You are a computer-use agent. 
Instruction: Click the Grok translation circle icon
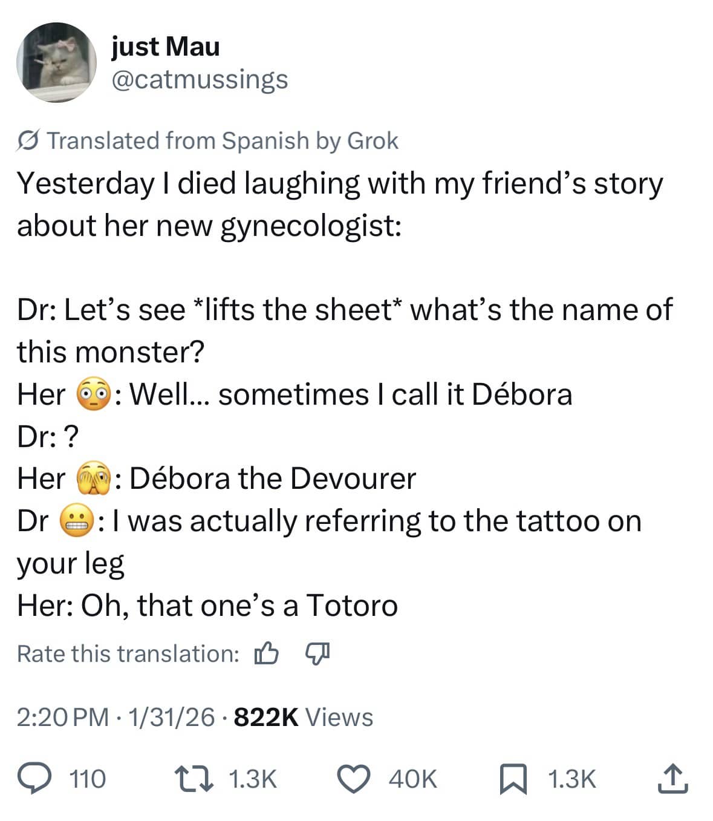click(27, 140)
